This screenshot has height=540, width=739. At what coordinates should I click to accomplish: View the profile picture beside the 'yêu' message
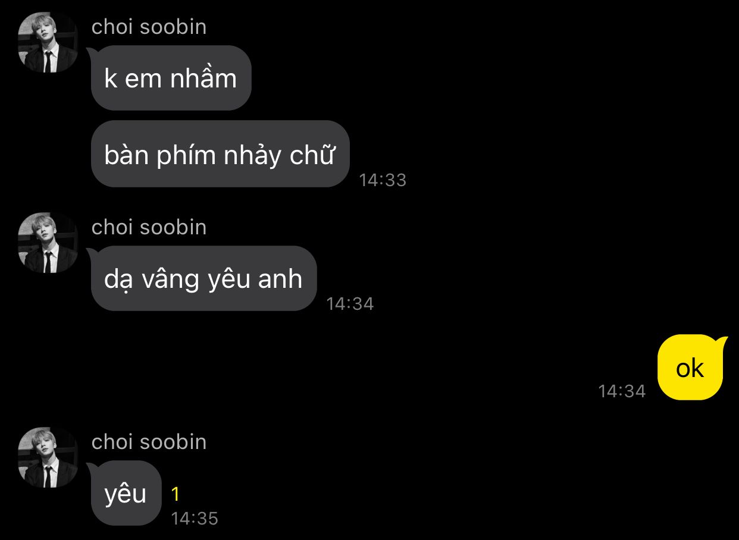click(48, 457)
